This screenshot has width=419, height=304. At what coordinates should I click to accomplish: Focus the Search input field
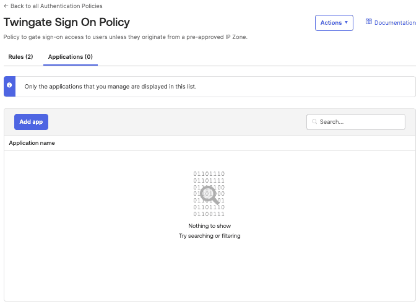pyautogui.click(x=359, y=122)
